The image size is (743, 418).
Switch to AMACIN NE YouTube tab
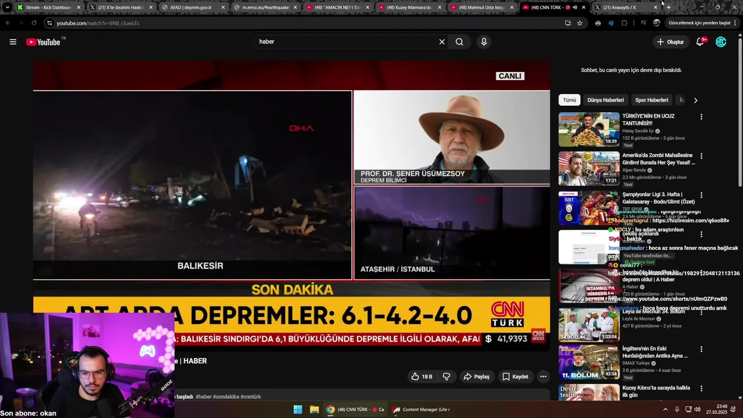337,8
